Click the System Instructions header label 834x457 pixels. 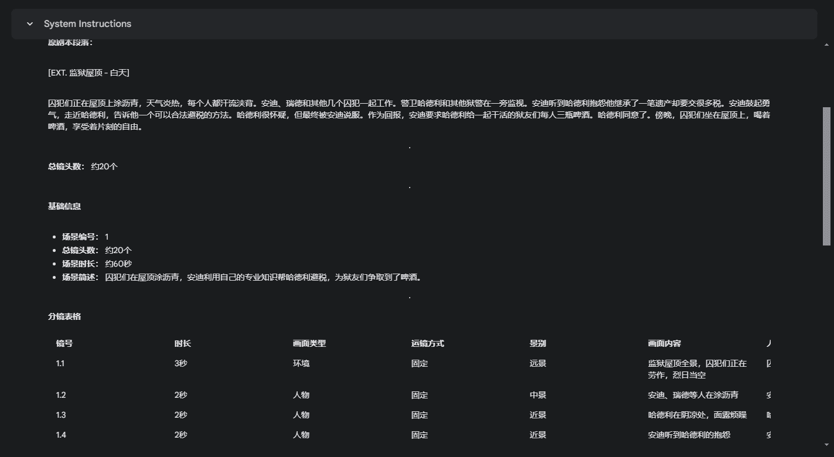87,24
